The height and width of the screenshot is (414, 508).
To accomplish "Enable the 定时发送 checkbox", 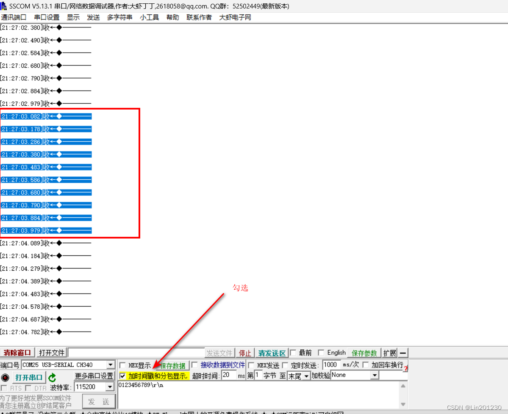I will 284,365.
